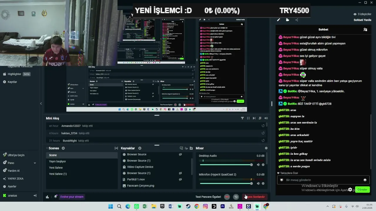Open the emoji picker in message box

click(365, 180)
